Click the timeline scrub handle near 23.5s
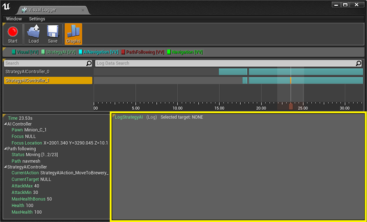Image resolution: width=367 pixels, height=222 pixels. pos(291,106)
